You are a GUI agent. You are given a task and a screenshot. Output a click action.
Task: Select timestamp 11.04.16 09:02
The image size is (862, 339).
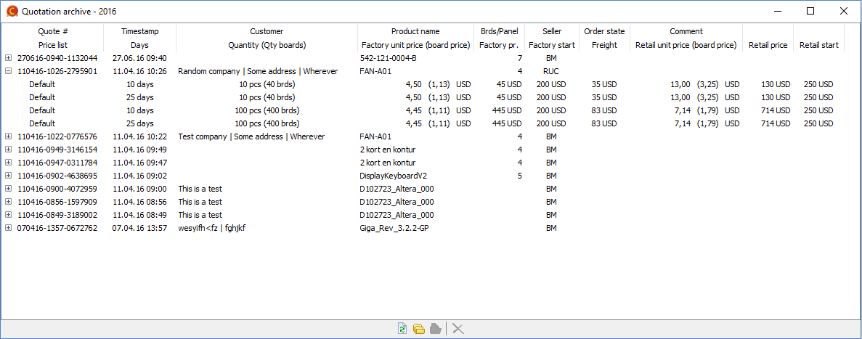(139, 176)
